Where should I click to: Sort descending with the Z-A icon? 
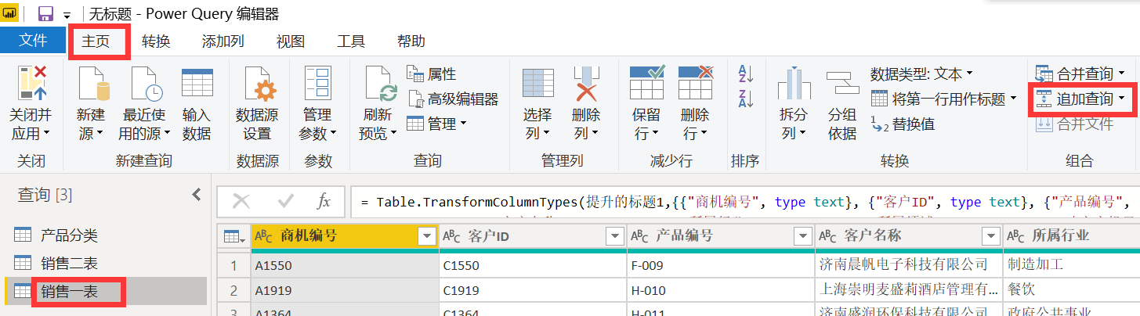(x=745, y=99)
